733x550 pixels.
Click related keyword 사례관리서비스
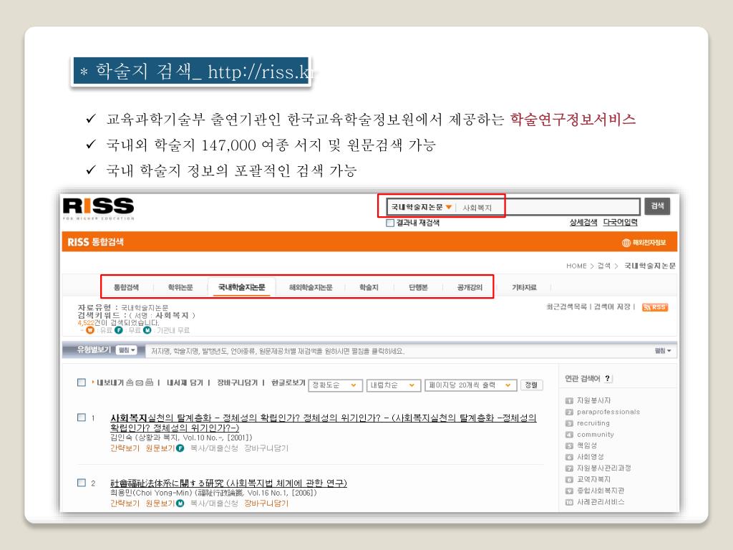pyautogui.click(x=601, y=501)
